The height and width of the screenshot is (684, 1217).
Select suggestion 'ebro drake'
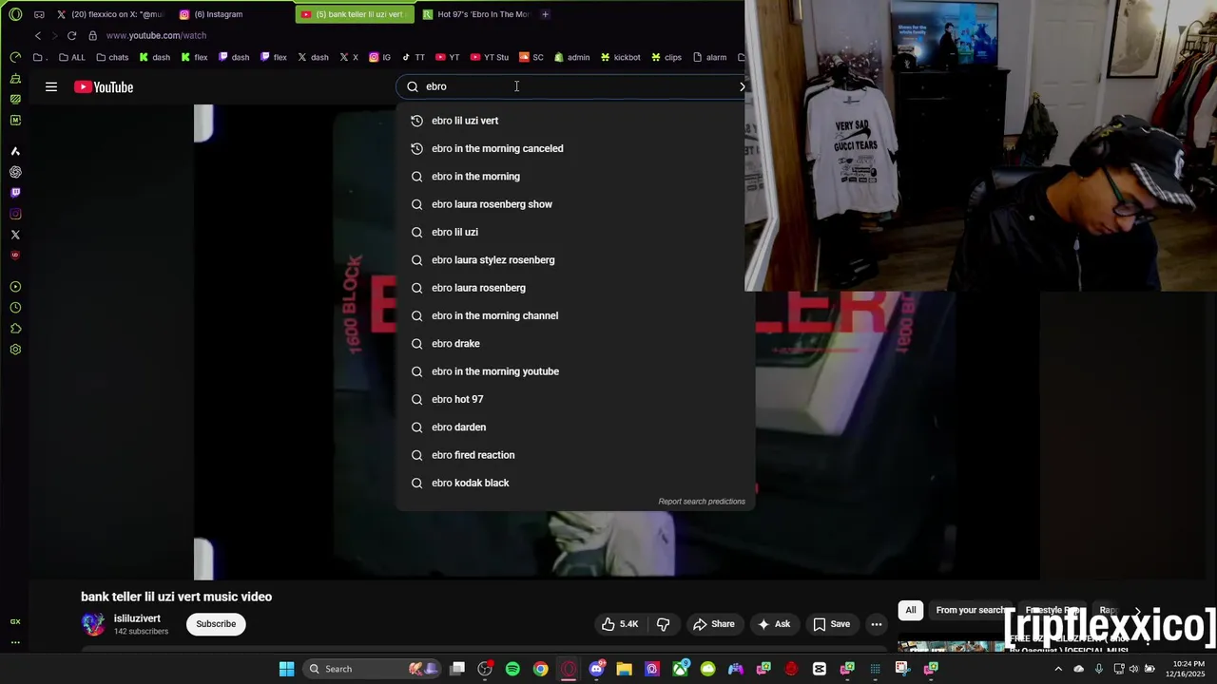(575, 344)
